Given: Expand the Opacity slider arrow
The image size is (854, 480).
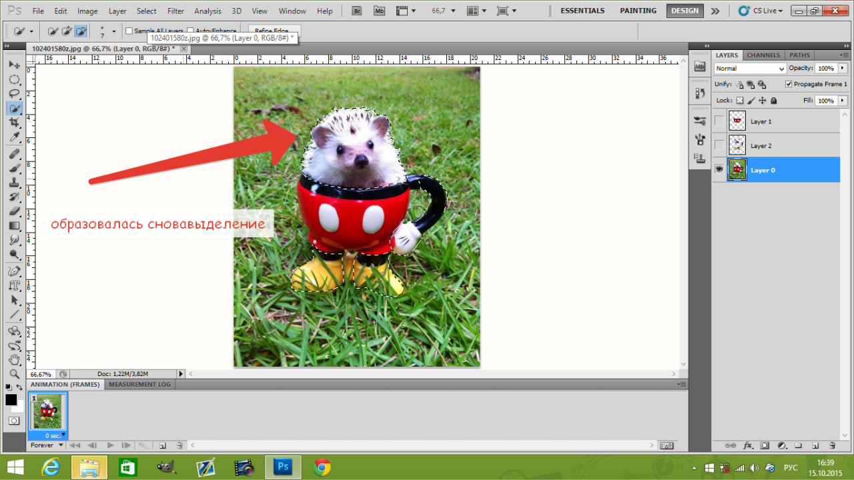Looking at the screenshot, I should [843, 68].
